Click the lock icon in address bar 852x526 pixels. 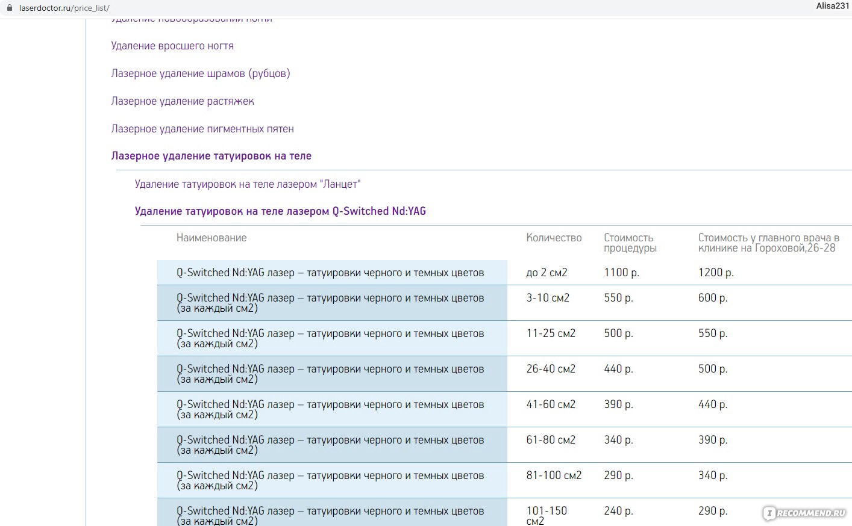pos(9,8)
